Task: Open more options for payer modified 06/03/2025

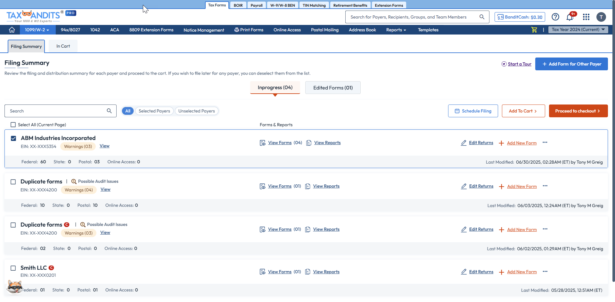Action: (545, 186)
